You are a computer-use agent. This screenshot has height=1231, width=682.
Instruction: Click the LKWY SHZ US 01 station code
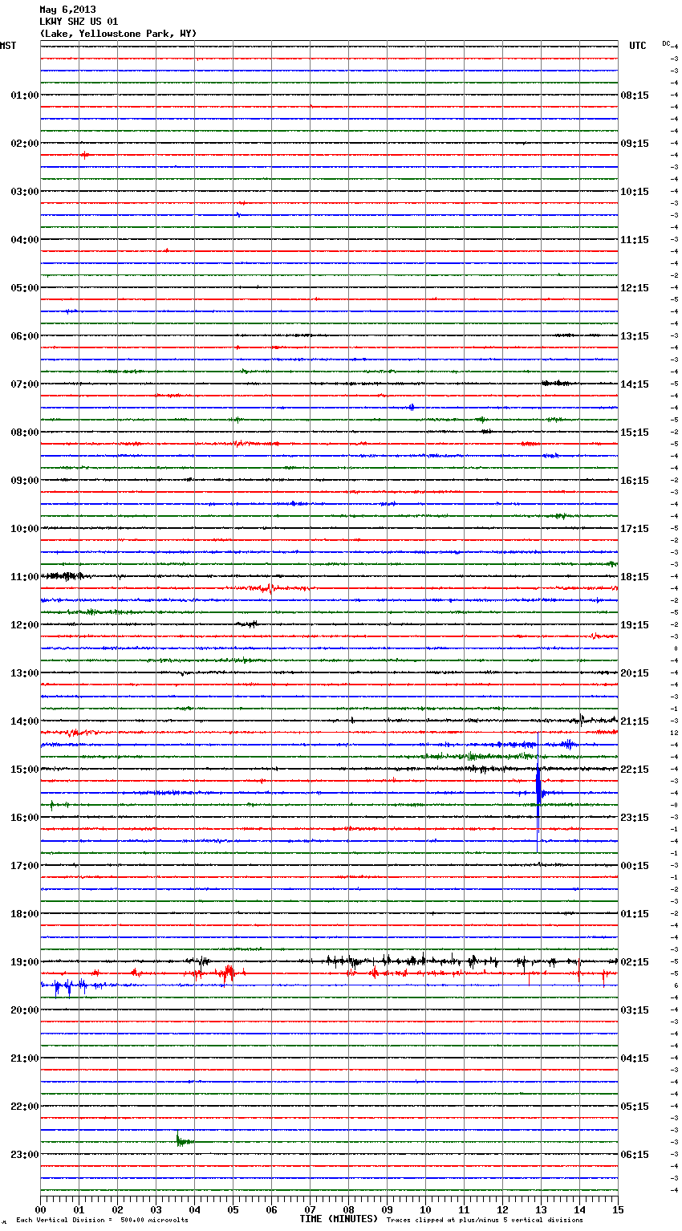79,22
